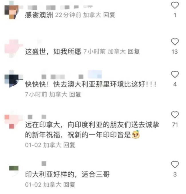The image size is (186, 194).
Task: Reply to the '远在印拿大' comment
Action: point(69,145)
